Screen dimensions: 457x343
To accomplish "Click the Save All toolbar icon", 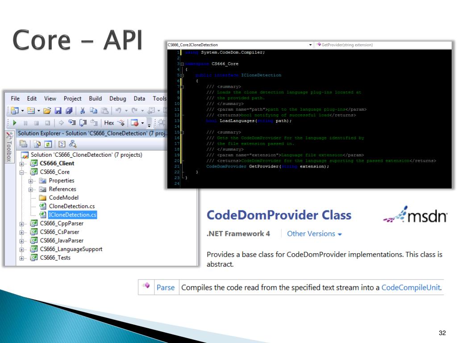I will 68,110.
